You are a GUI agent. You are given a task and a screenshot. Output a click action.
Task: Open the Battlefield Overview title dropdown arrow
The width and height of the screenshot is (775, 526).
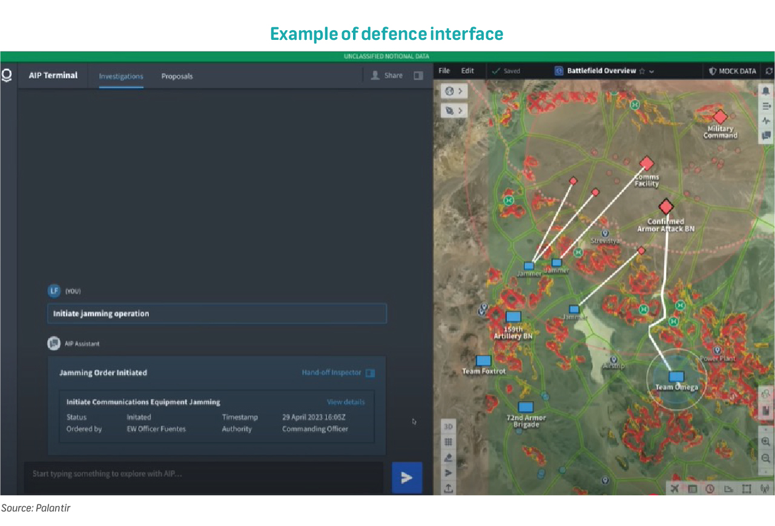point(652,71)
